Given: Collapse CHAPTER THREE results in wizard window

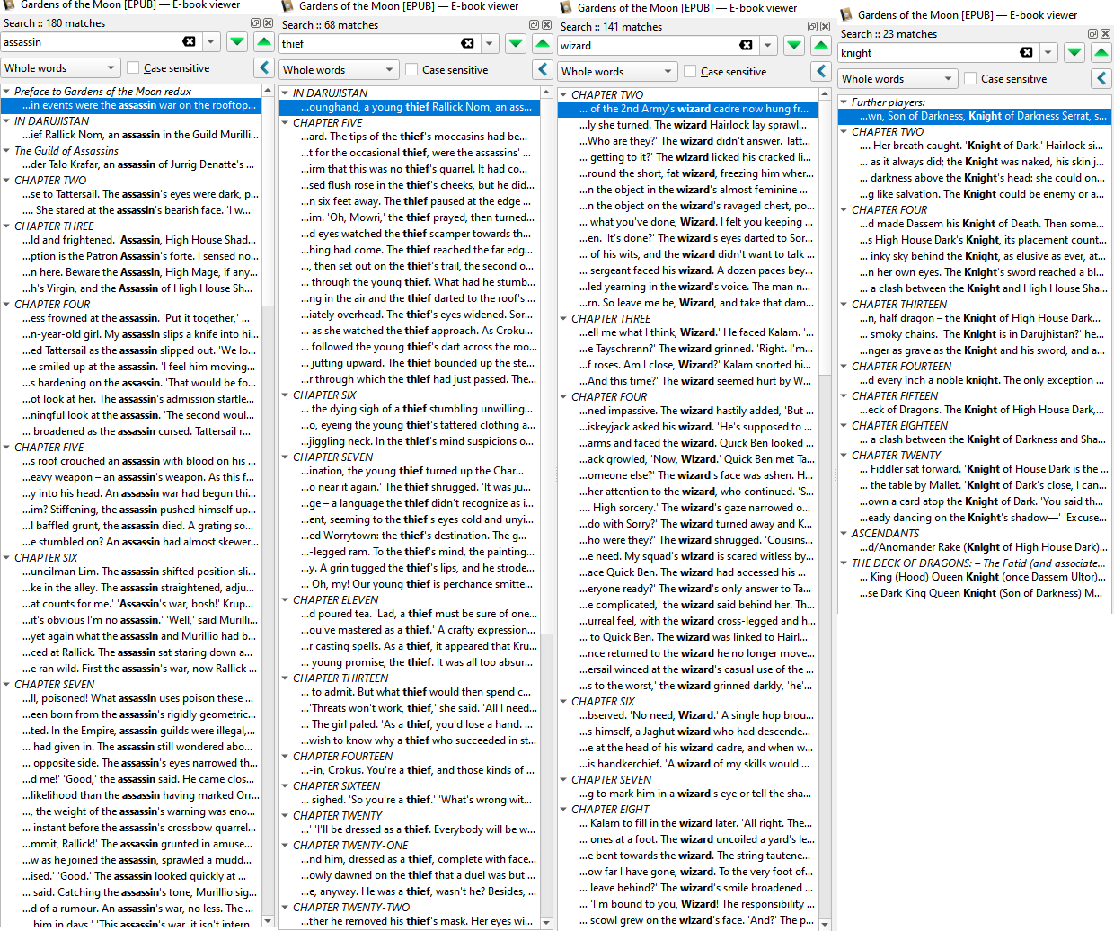Looking at the screenshot, I should (563, 318).
